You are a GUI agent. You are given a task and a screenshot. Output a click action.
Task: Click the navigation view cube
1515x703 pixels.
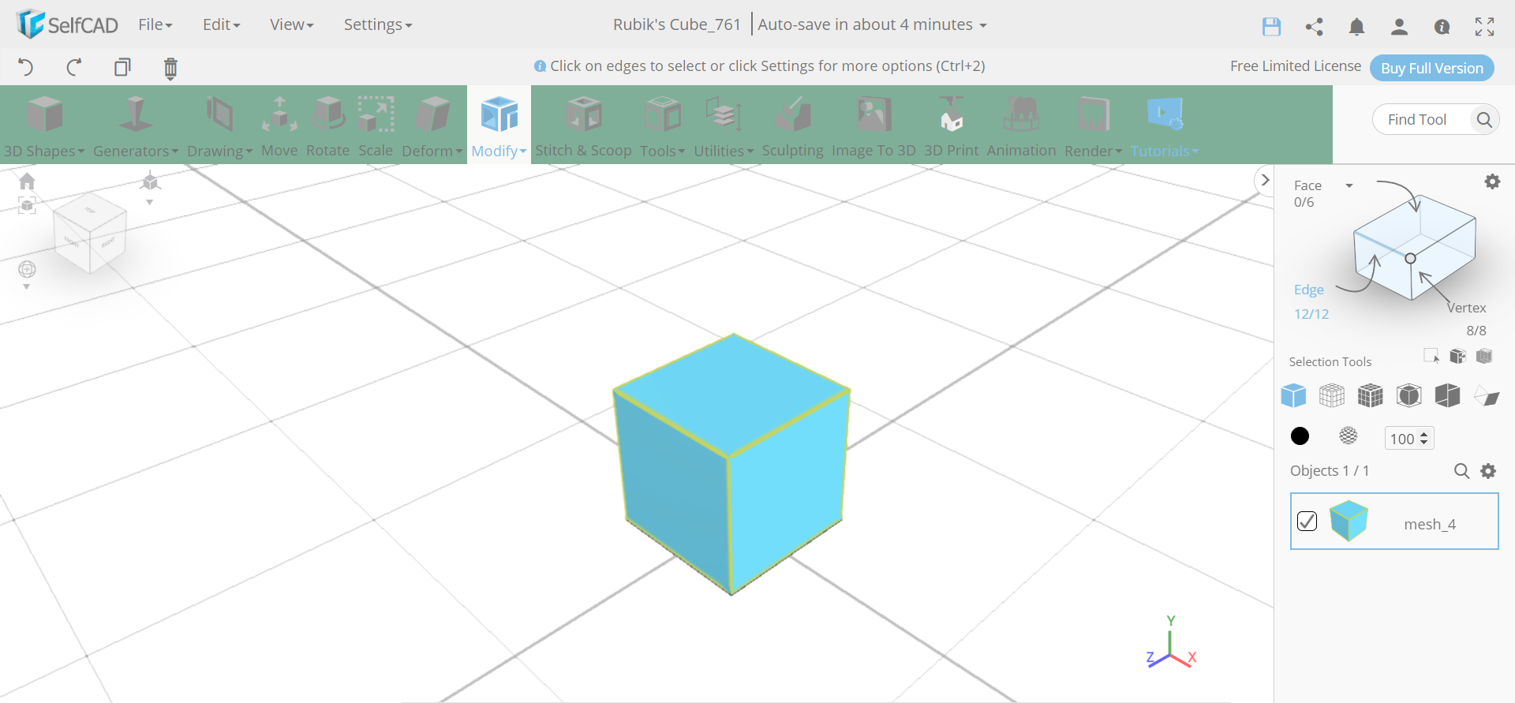[x=90, y=233]
